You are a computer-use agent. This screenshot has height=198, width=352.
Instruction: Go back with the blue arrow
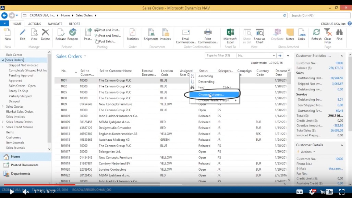coord(4,15)
